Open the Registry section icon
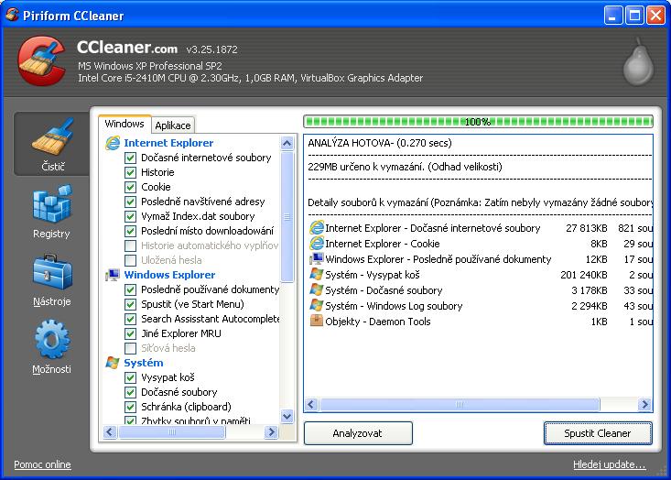Image resolution: width=671 pixels, height=480 pixels. (x=51, y=206)
